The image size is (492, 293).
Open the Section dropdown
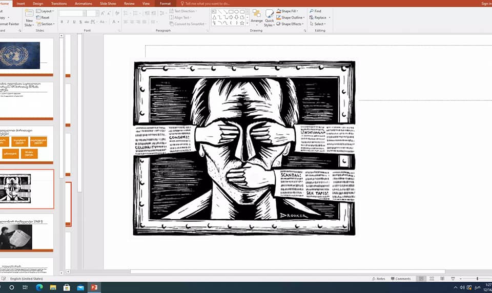click(x=46, y=24)
